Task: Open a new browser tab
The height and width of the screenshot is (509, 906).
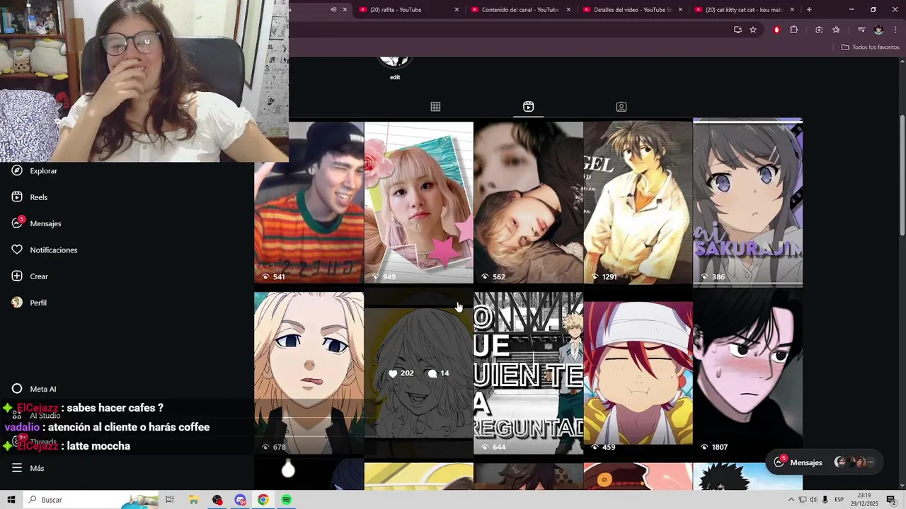Action: (809, 10)
